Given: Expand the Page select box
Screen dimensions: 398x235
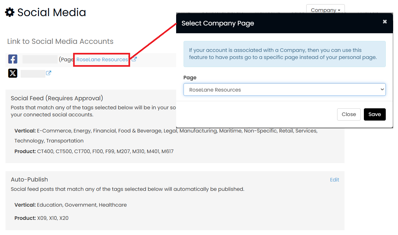Looking at the screenshot, I should pyautogui.click(x=285, y=90).
